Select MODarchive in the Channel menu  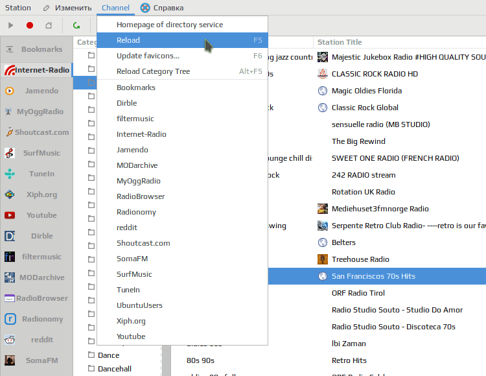pyautogui.click(x=182, y=165)
